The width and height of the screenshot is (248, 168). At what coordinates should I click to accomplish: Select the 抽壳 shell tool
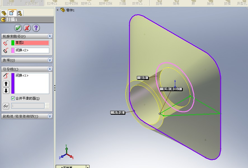[x=210, y=3]
